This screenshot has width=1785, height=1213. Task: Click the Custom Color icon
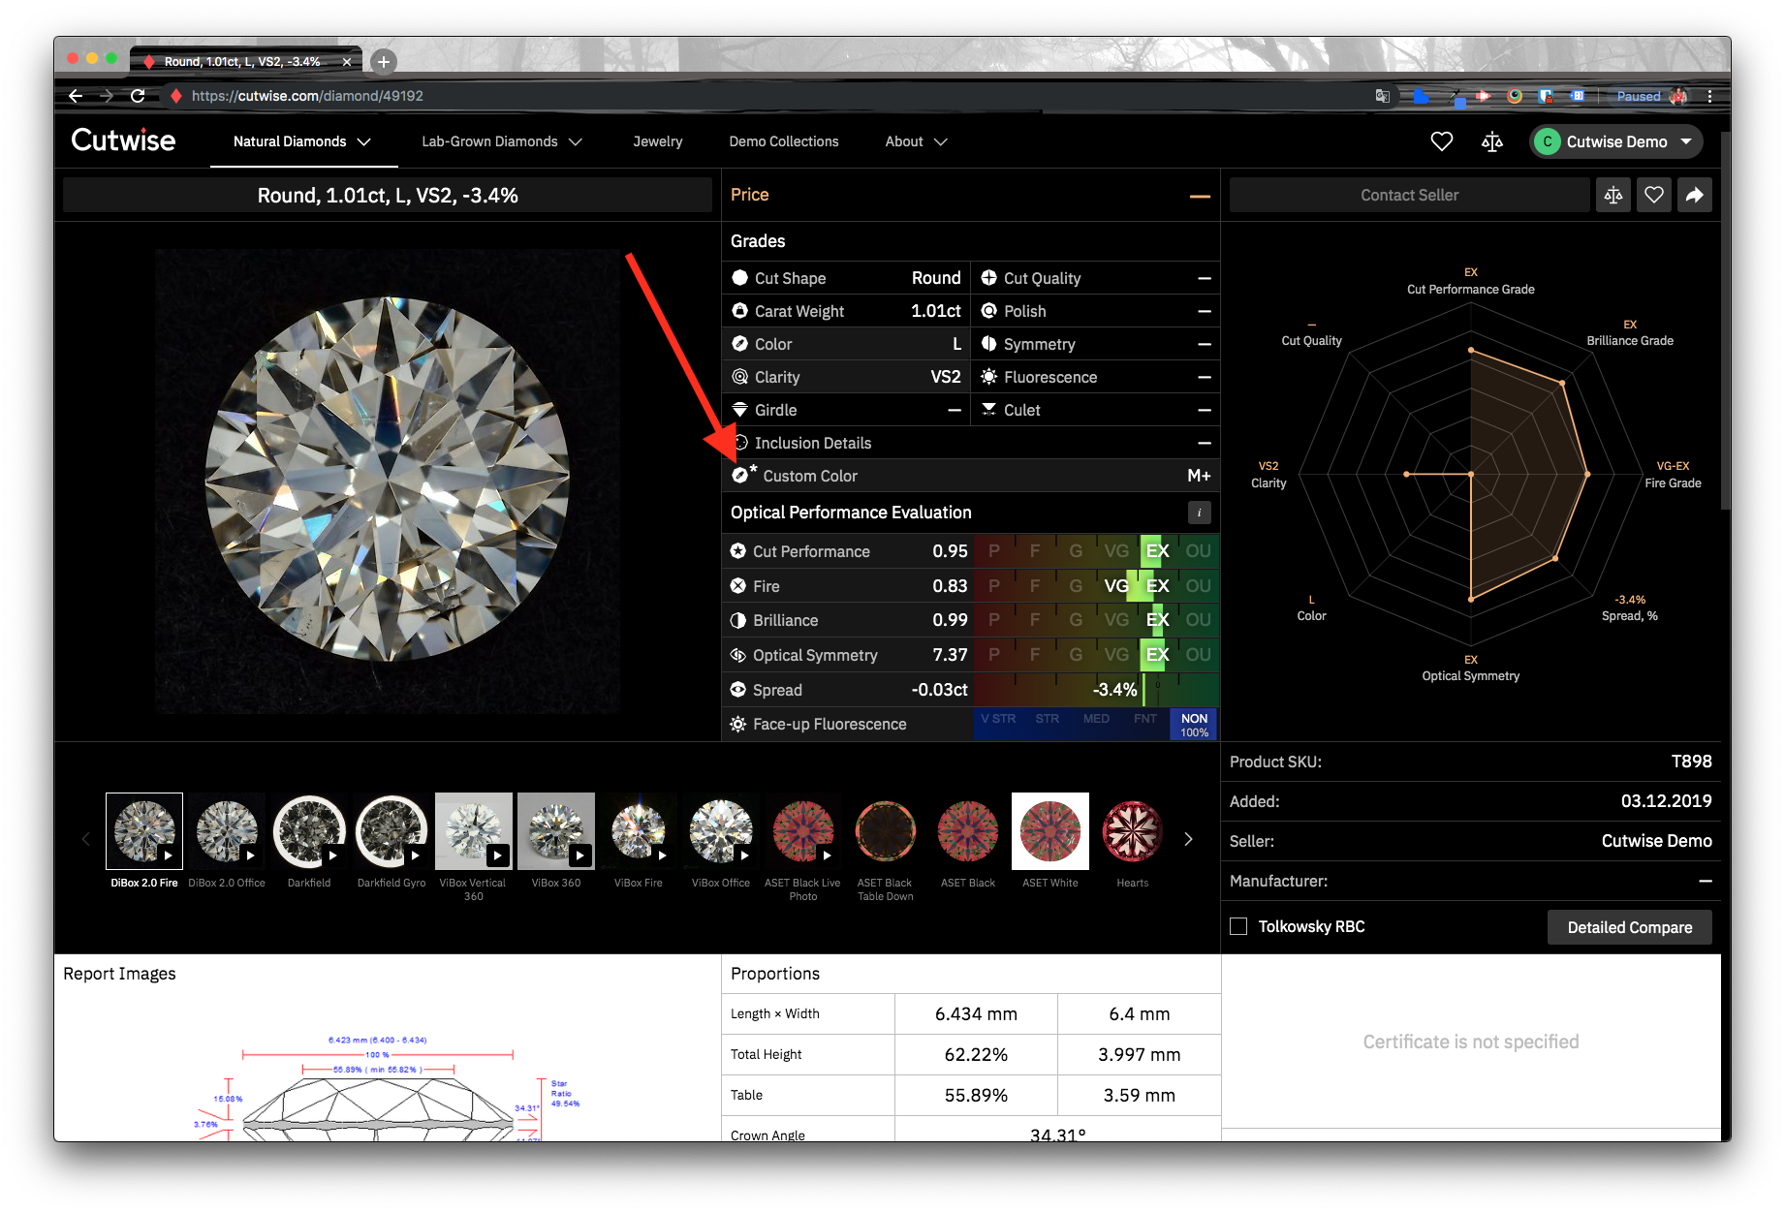(x=742, y=474)
